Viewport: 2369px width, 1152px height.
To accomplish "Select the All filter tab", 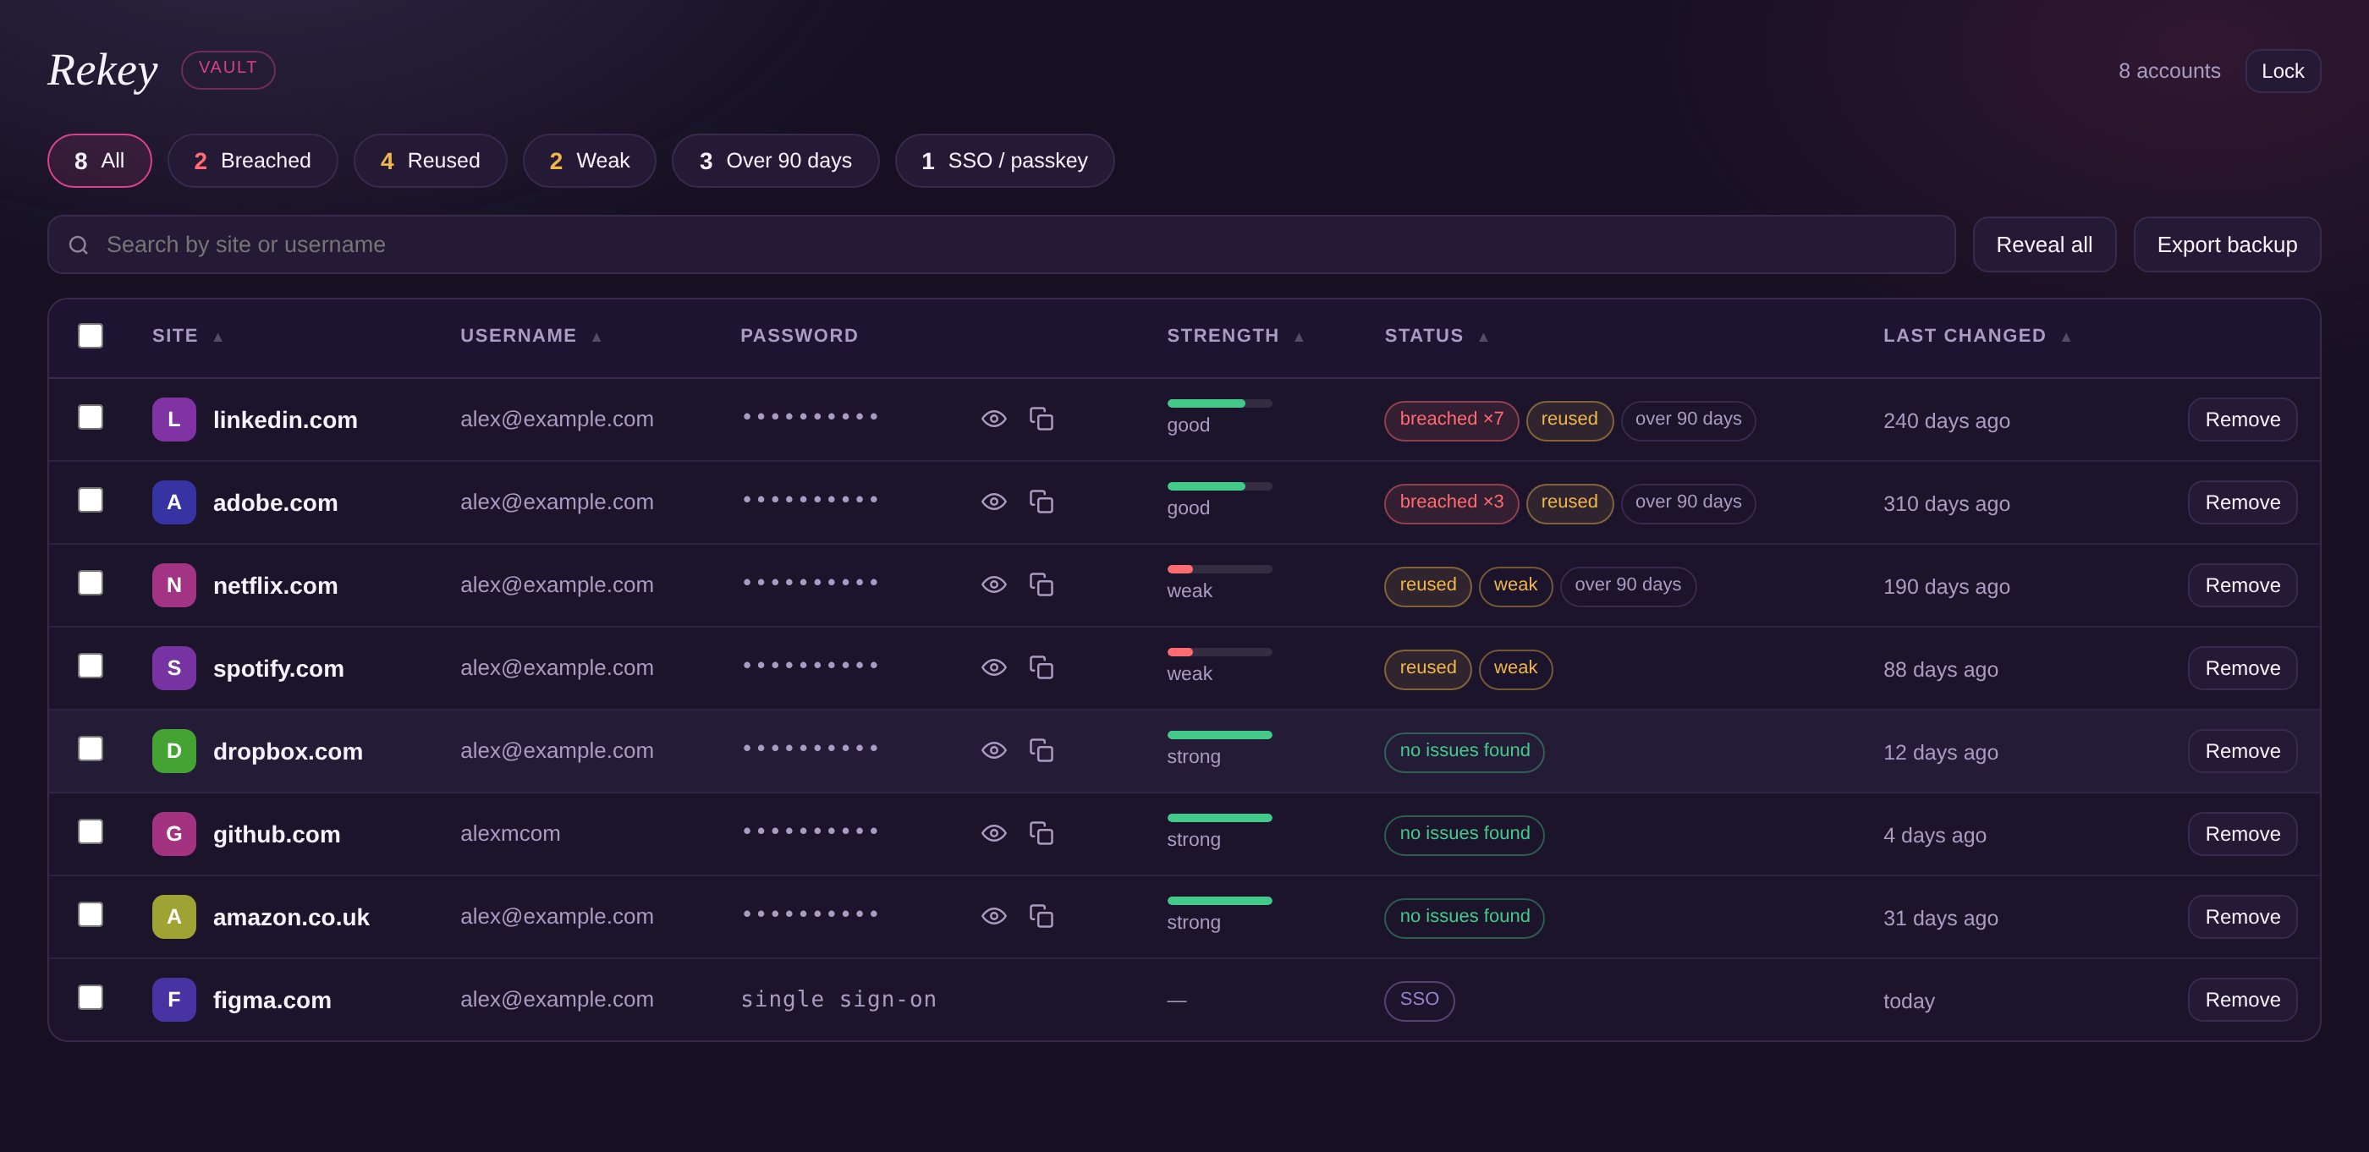I will click(99, 161).
